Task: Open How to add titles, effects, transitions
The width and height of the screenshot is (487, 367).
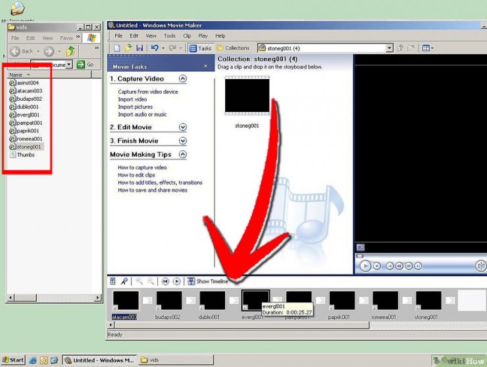Action: (160, 183)
